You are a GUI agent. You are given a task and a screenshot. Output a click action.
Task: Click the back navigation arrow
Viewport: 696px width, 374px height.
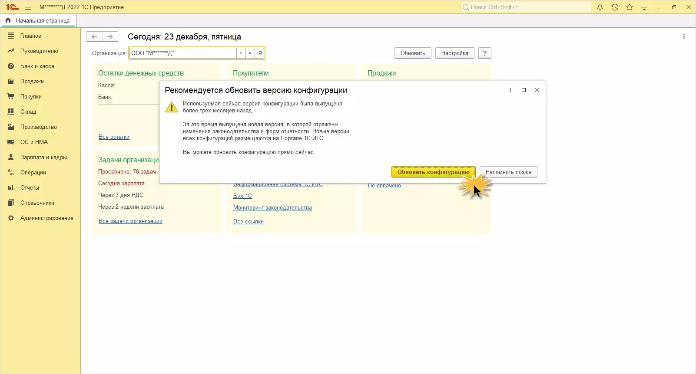94,36
